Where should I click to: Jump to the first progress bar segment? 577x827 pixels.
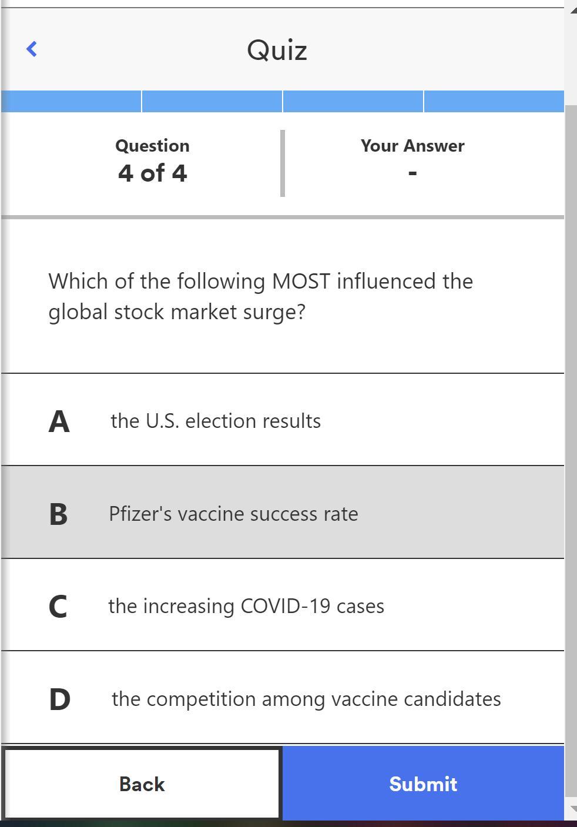coord(71,101)
